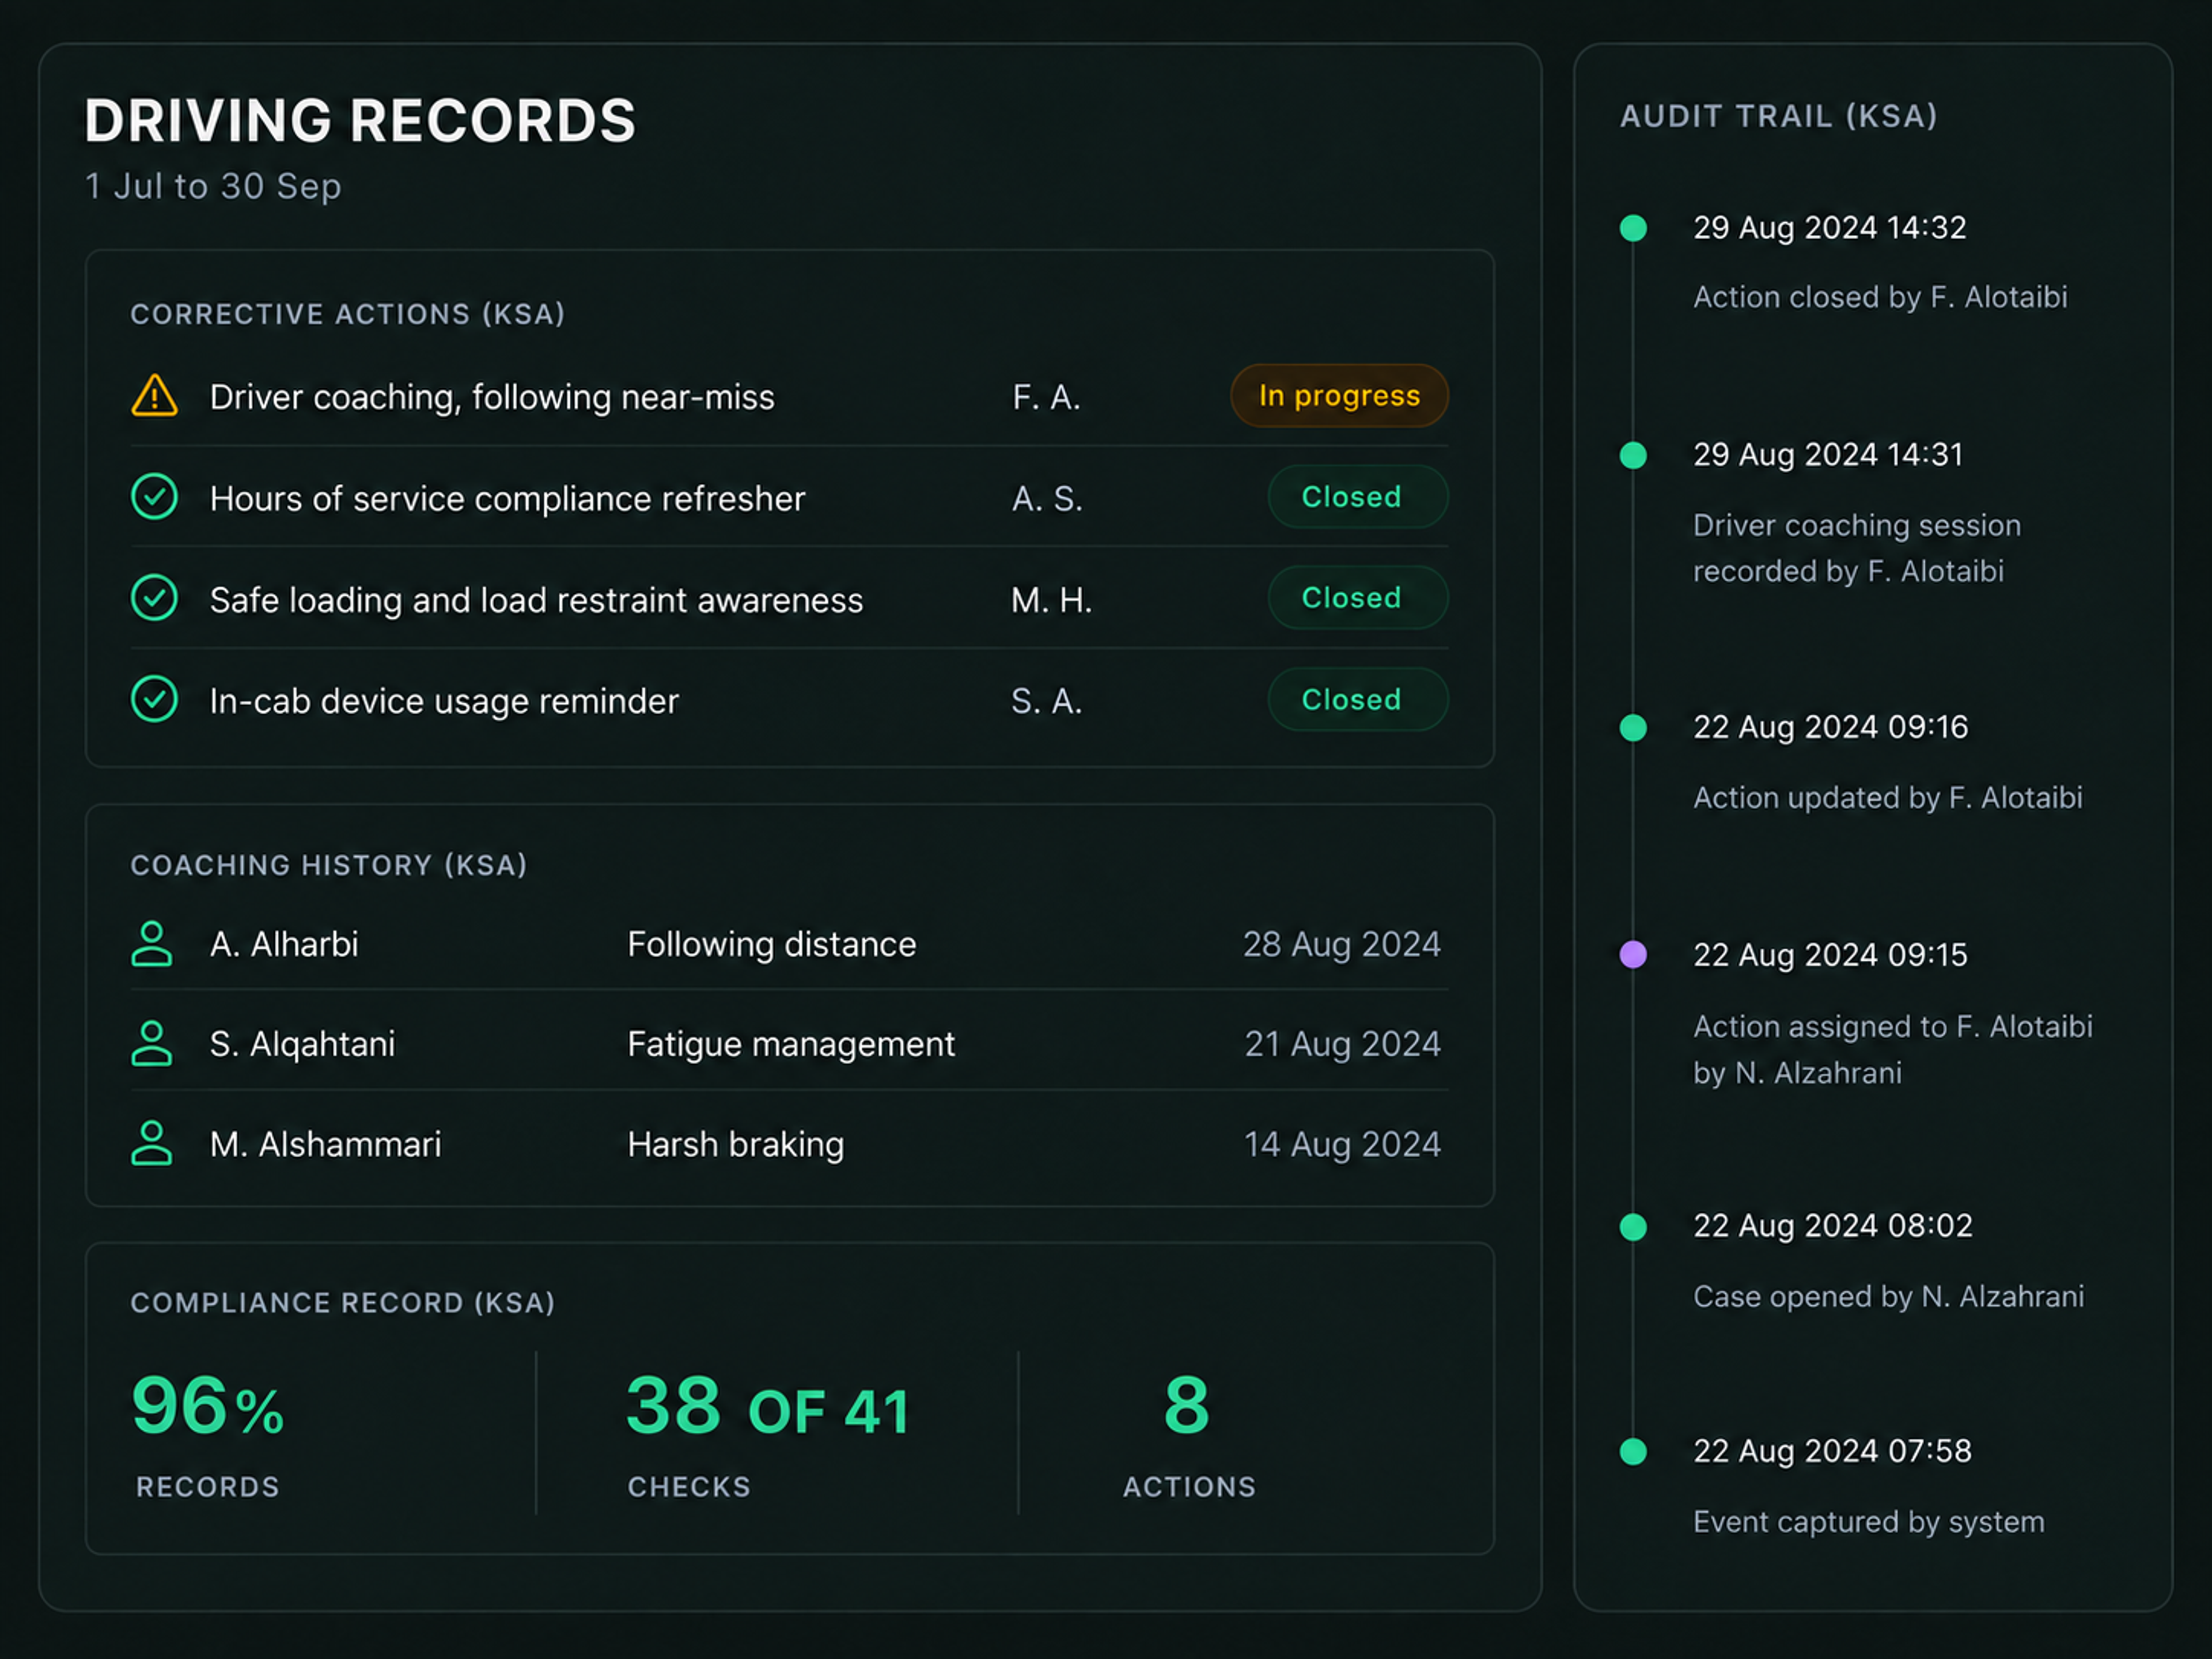Click the person icon for M. Alshammari
Image resolution: width=2212 pixels, height=1659 pixels.
tap(152, 1143)
